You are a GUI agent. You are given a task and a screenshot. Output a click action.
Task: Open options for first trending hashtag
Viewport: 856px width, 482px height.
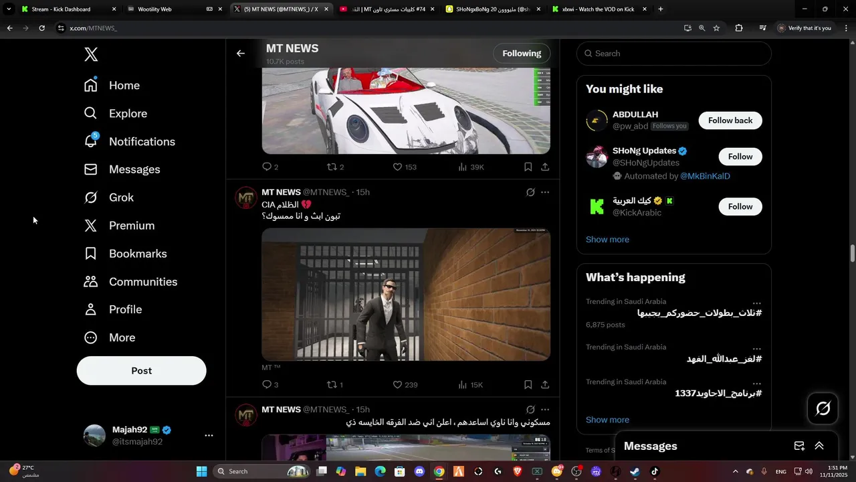tap(756, 303)
